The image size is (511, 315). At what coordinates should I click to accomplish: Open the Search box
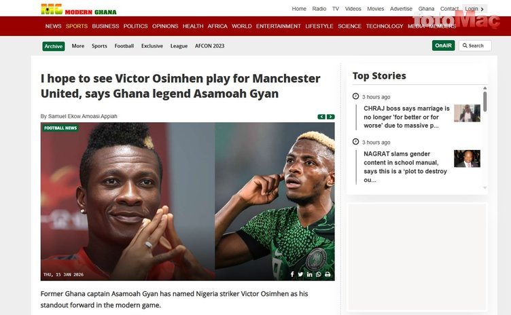tap(475, 45)
